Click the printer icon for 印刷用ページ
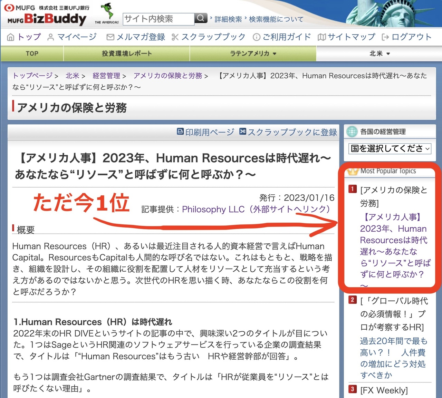This screenshot has width=442, height=398. (x=180, y=132)
